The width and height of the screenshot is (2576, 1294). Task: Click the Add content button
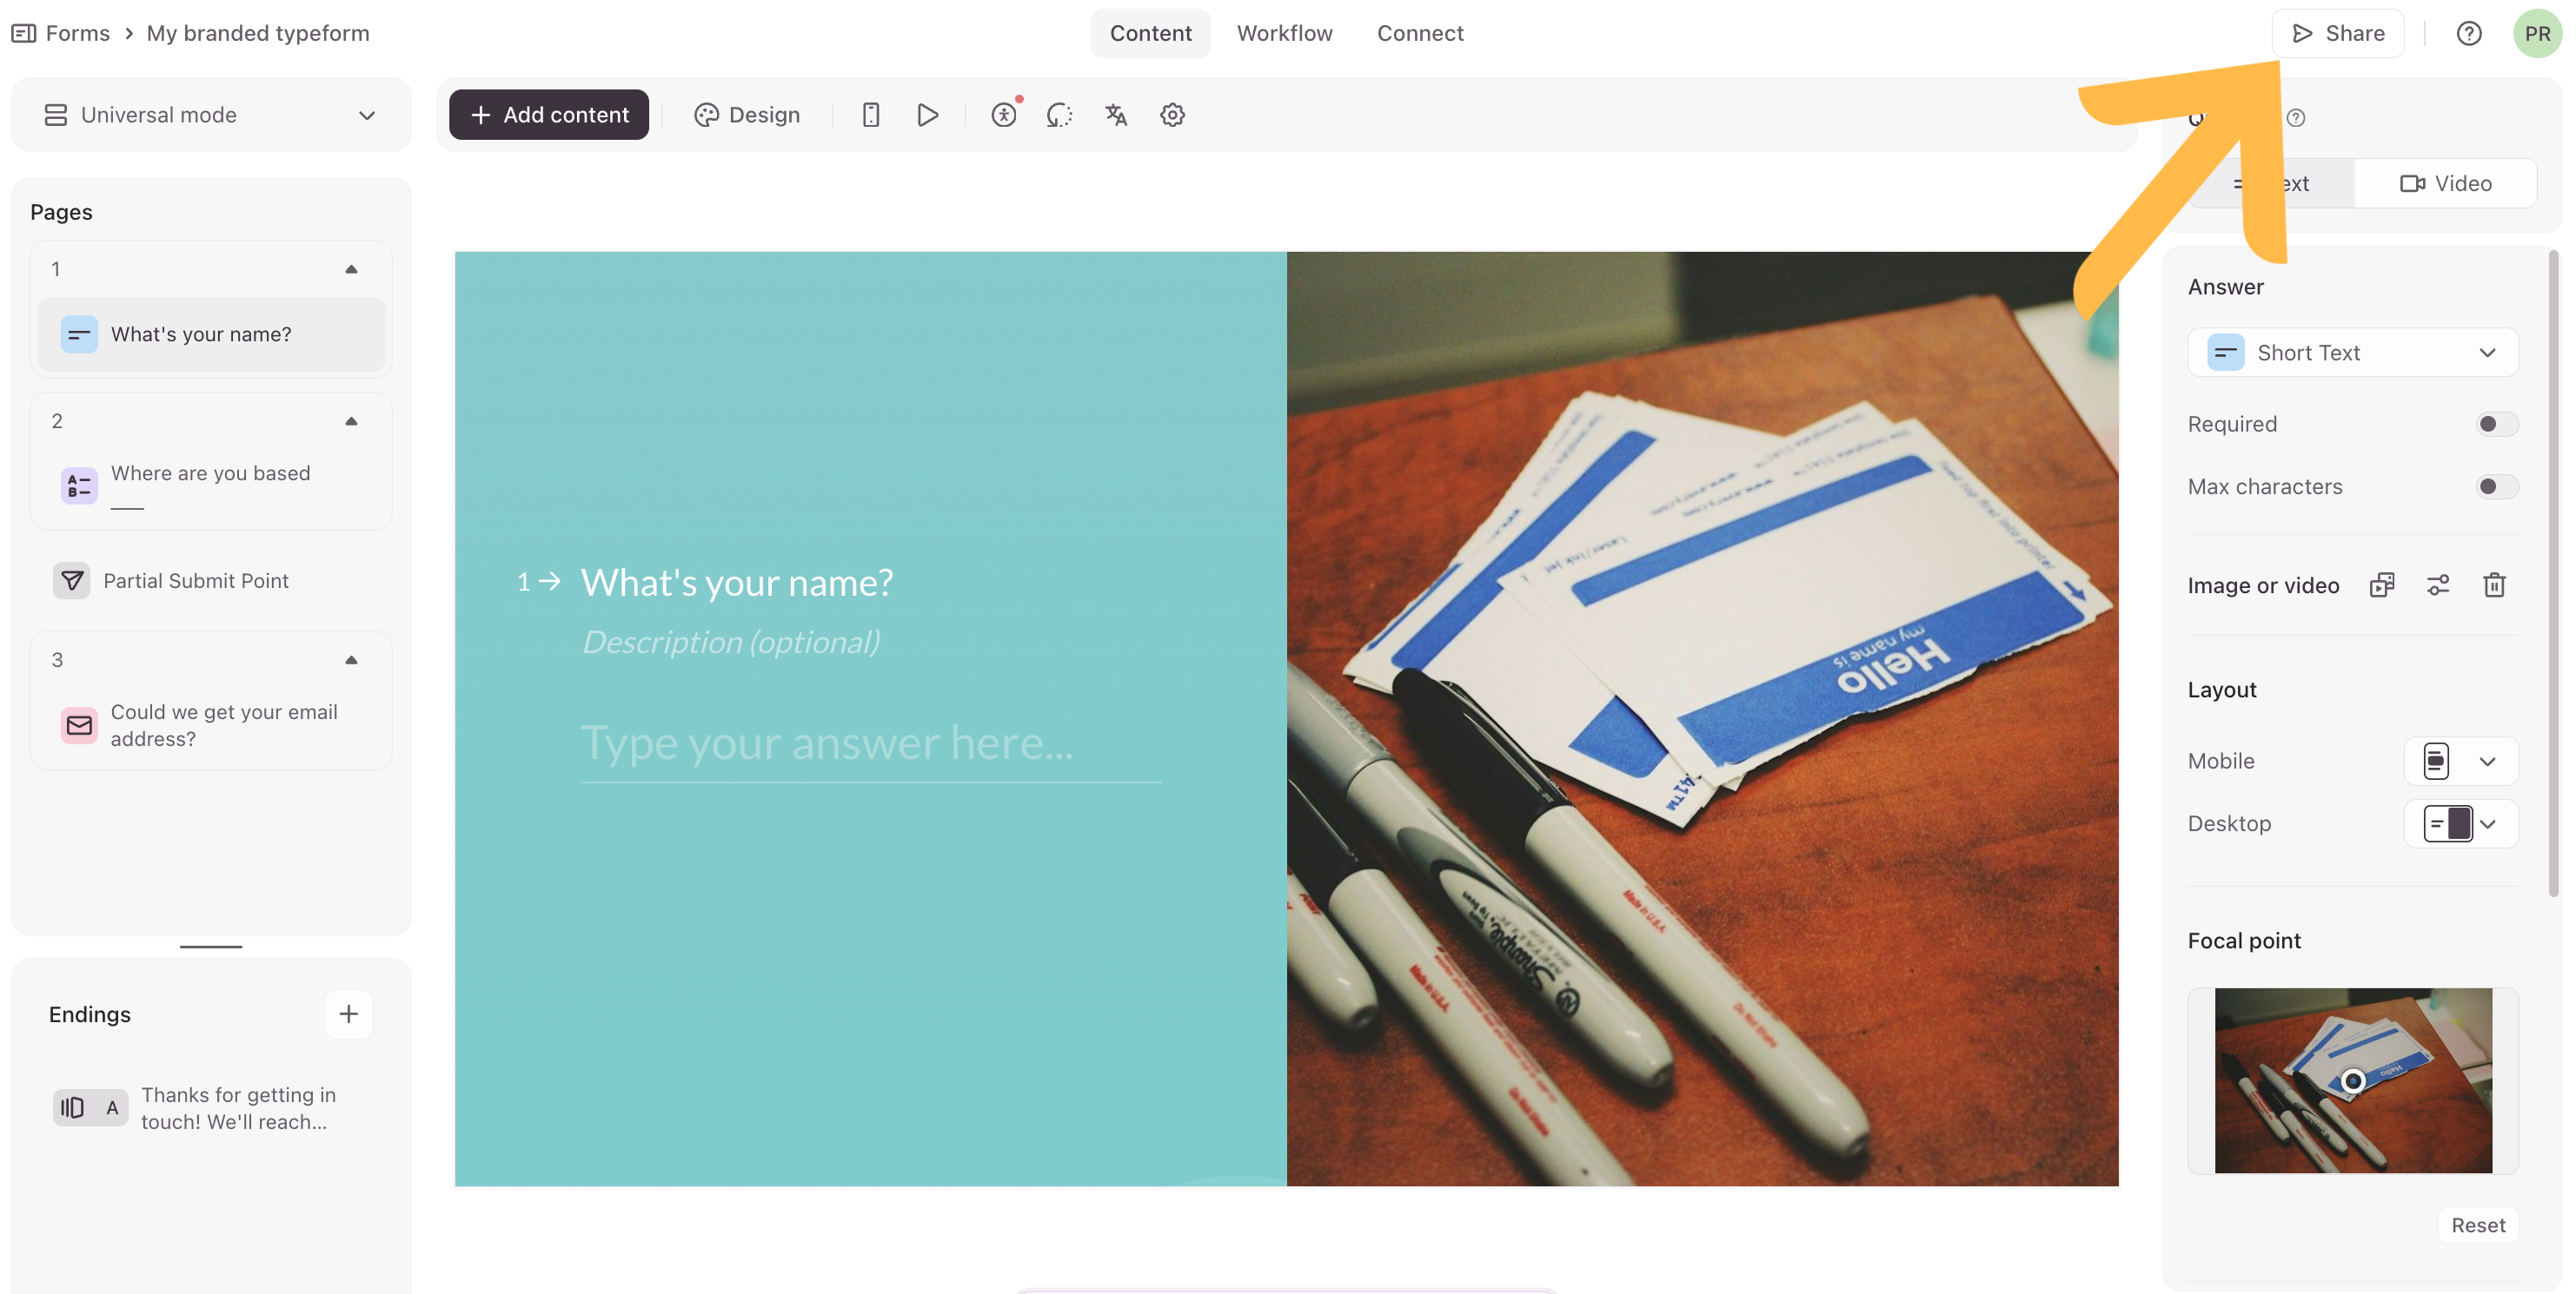pyautogui.click(x=548, y=115)
